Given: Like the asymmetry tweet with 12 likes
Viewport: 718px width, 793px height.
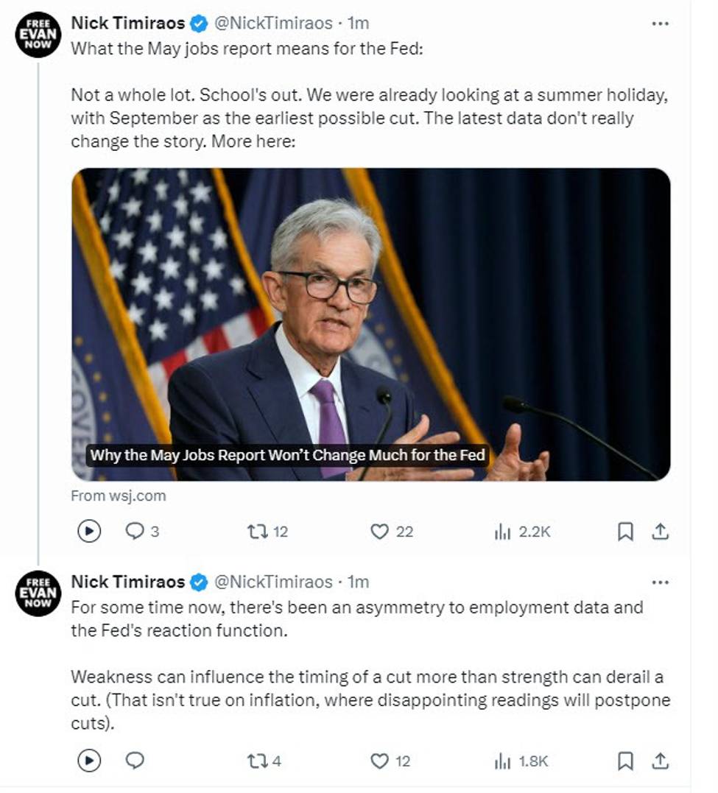Looking at the screenshot, I should [x=379, y=761].
